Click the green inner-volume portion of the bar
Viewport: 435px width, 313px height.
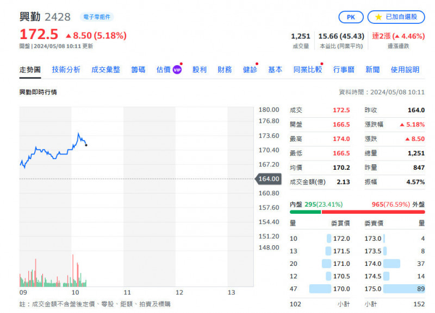tap(306, 212)
